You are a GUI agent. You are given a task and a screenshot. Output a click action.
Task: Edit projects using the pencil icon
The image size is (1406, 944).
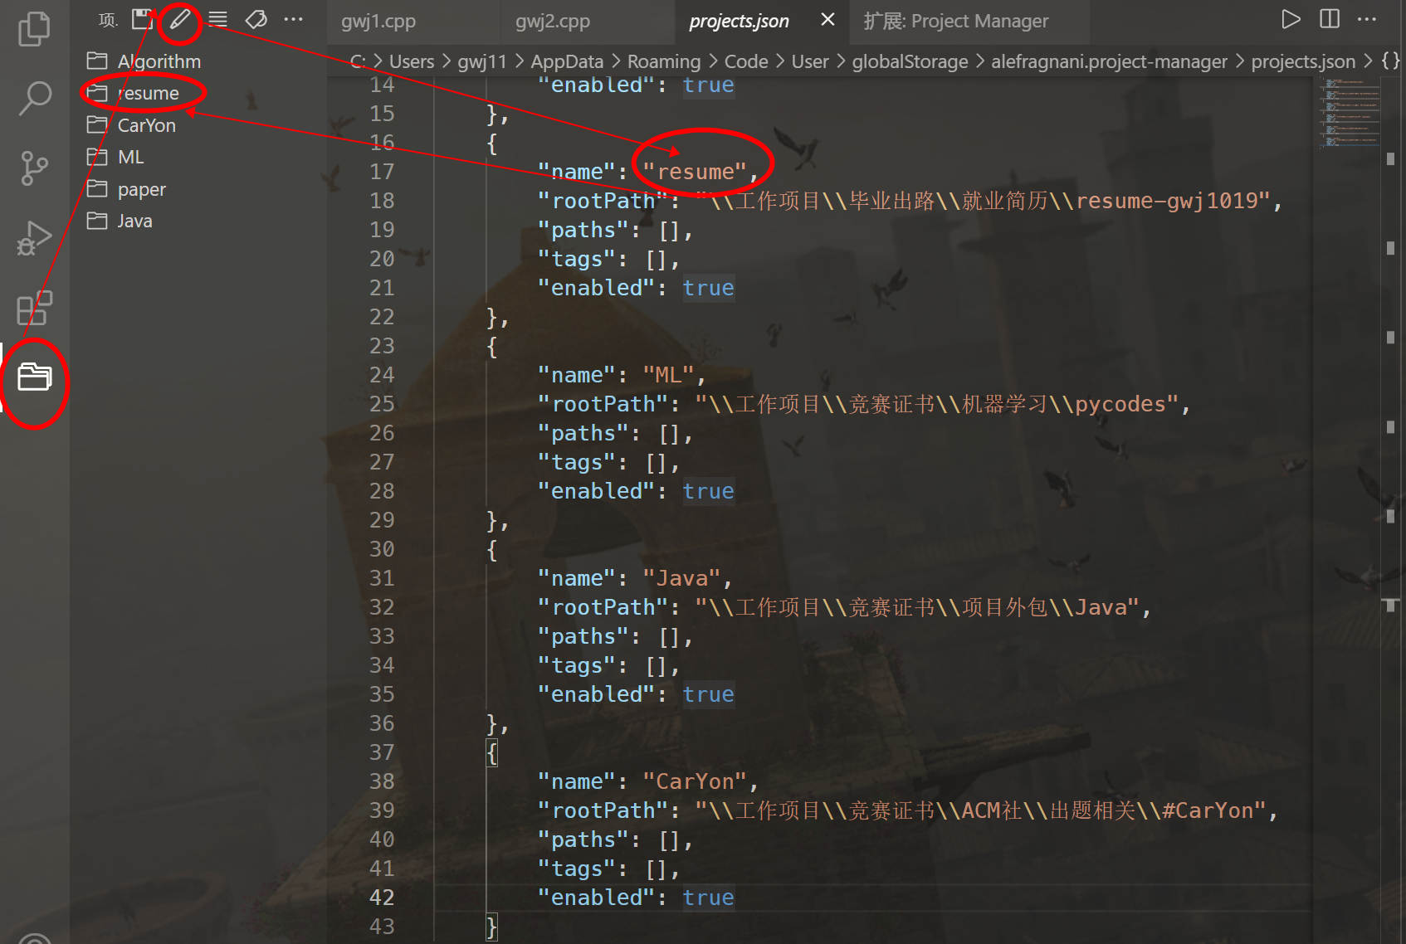pos(179,18)
